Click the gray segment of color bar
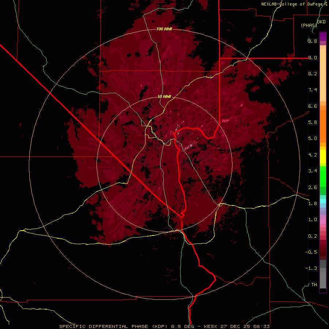 click(323, 274)
